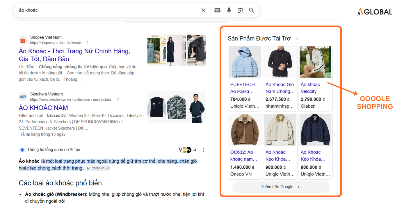Click the 2.790.000 ₫ price
The image size is (413, 206).
313,99
